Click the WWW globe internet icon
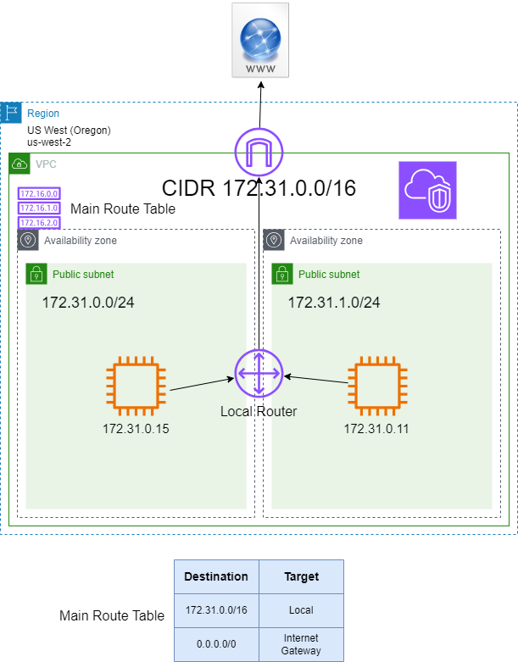The height and width of the screenshot is (662, 518). [x=259, y=40]
